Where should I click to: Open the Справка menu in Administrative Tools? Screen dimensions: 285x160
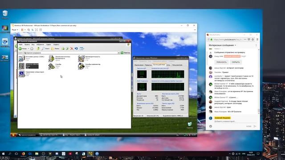[56, 44]
